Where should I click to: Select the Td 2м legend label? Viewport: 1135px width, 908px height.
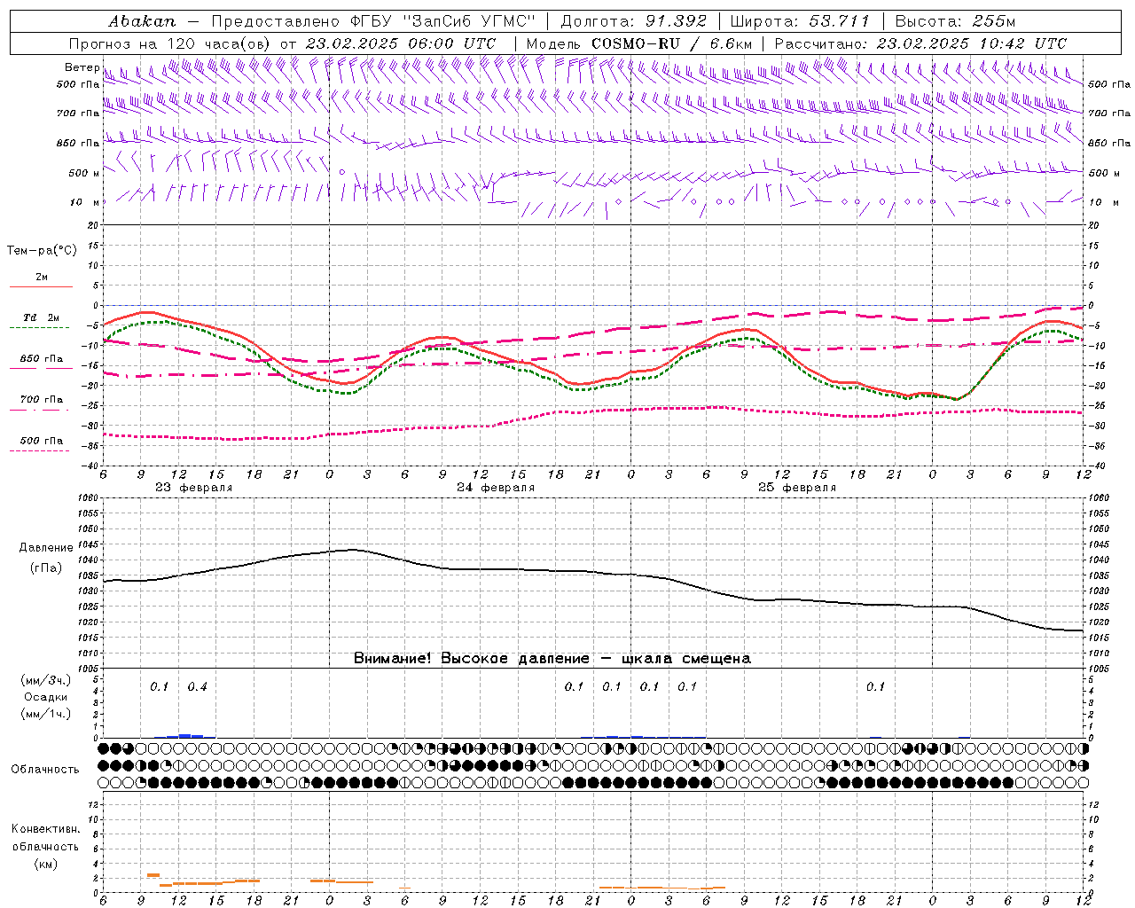point(42,317)
